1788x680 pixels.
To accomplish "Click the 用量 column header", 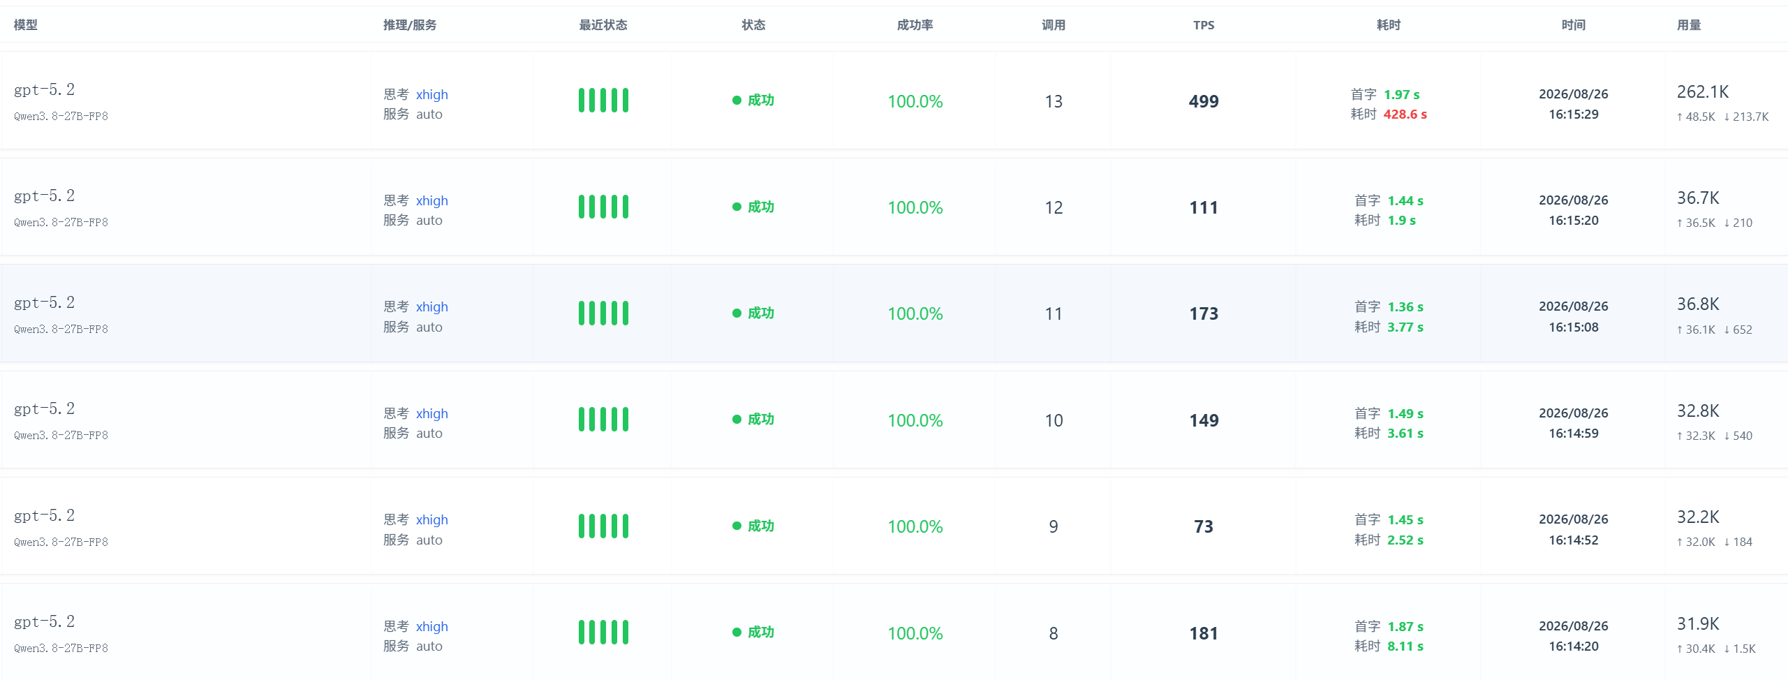I will pyautogui.click(x=1689, y=25).
